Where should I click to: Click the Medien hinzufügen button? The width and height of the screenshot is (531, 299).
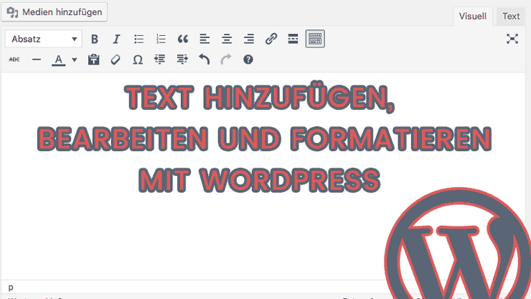(x=55, y=12)
